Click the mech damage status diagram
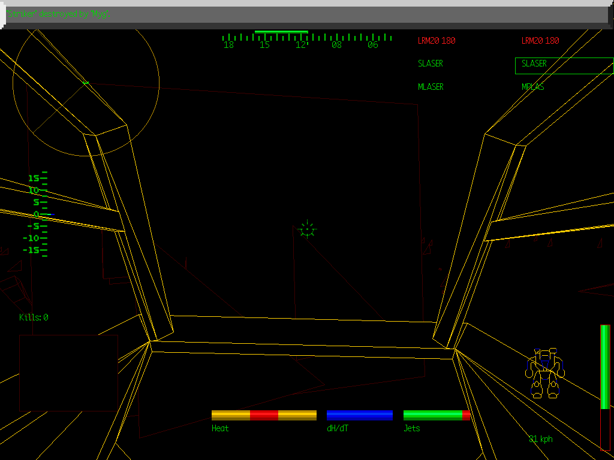The image size is (614, 460). tap(545, 373)
